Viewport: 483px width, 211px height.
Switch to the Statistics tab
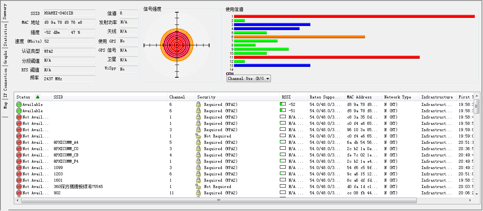[5, 35]
